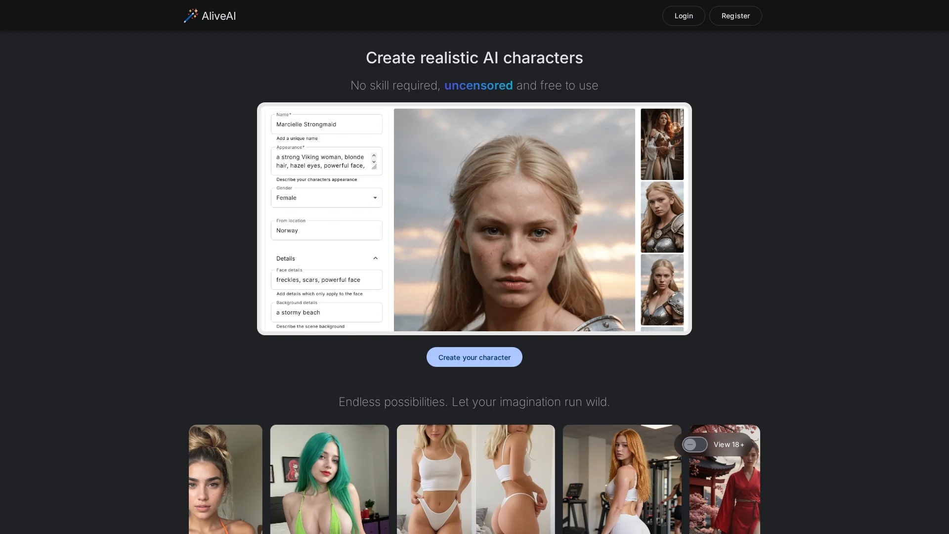Image resolution: width=949 pixels, height=534 pixels.
Task: Open the blonde in white top gallery image
Action: click(476, 479)
